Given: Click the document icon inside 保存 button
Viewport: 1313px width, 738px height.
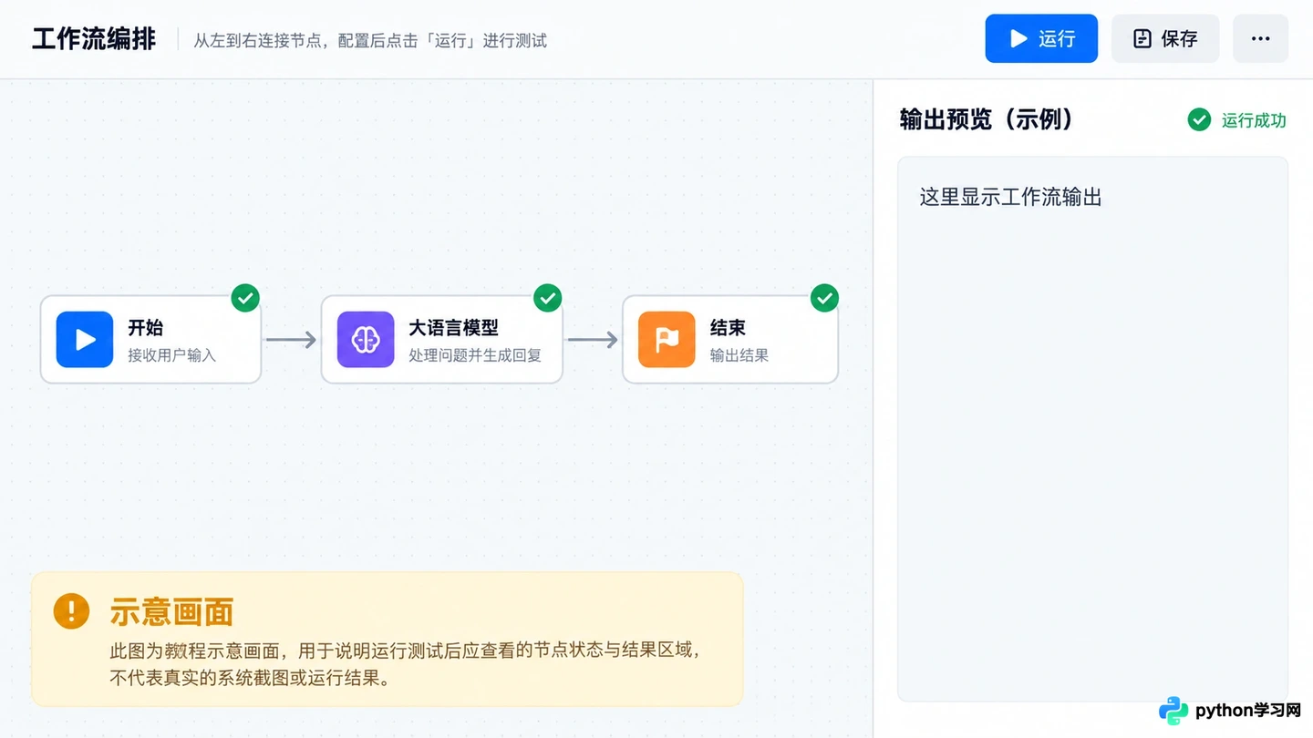Looking at the screenshot, I should click(x=1142, y=38).
